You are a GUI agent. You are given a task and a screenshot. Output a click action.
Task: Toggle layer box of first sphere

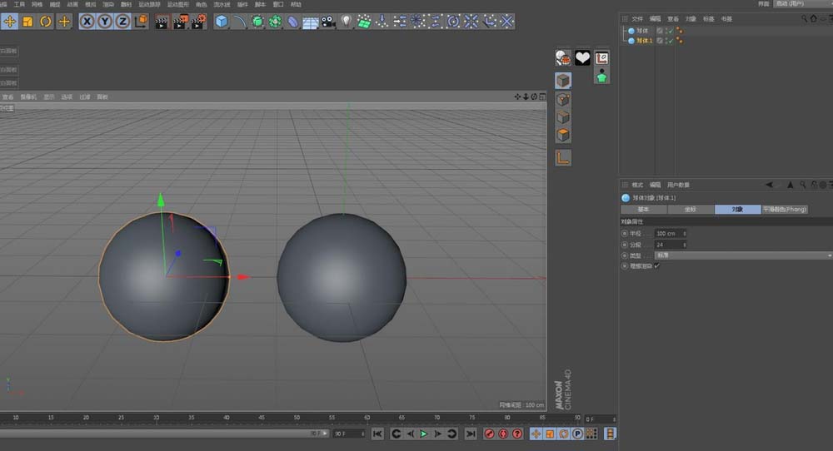pyautogui.click(x=659, y=32)
